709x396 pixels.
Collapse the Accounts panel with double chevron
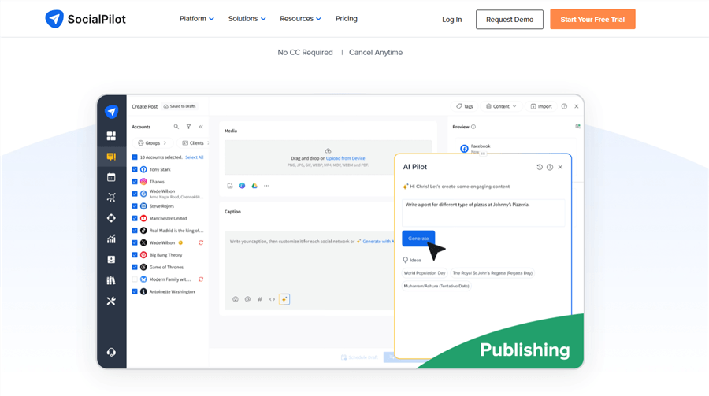[x=201, y=127]
